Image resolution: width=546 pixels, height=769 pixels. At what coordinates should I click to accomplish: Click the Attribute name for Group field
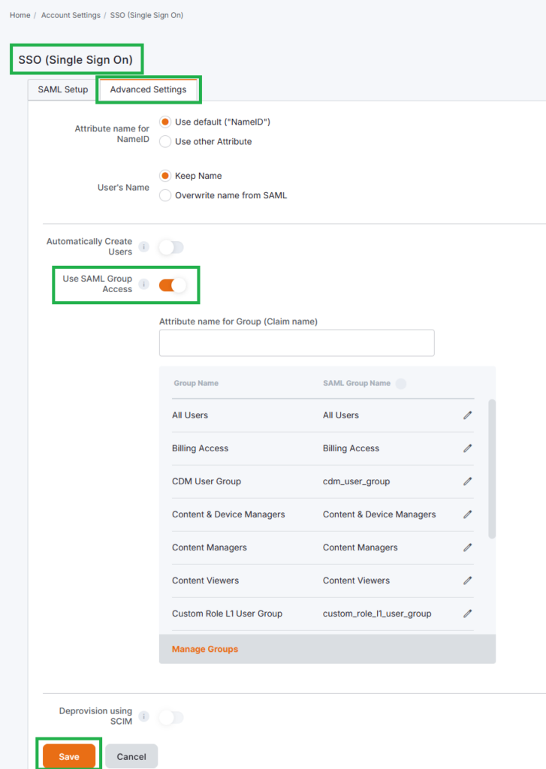coord(297,342)
